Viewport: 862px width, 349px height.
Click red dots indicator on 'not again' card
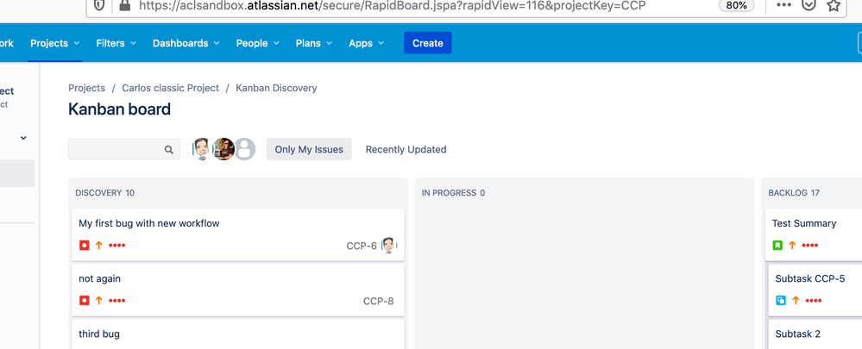click(x=117, y=300)
